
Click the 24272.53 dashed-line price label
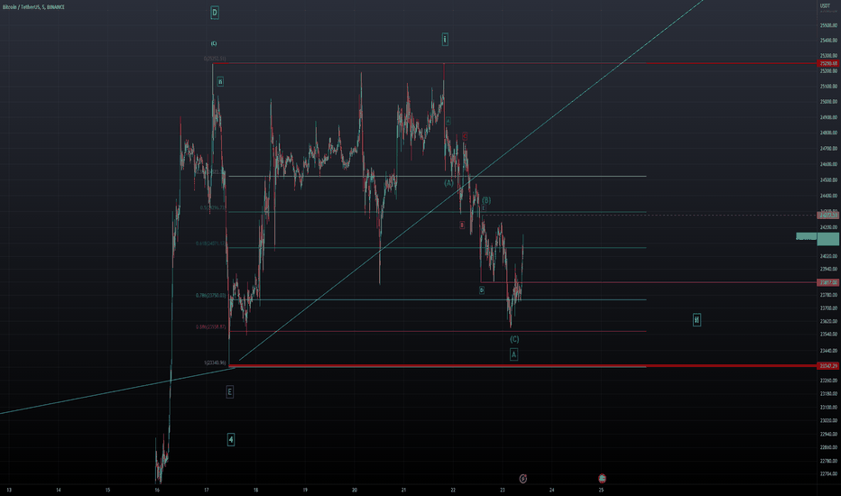click(828, 215)
